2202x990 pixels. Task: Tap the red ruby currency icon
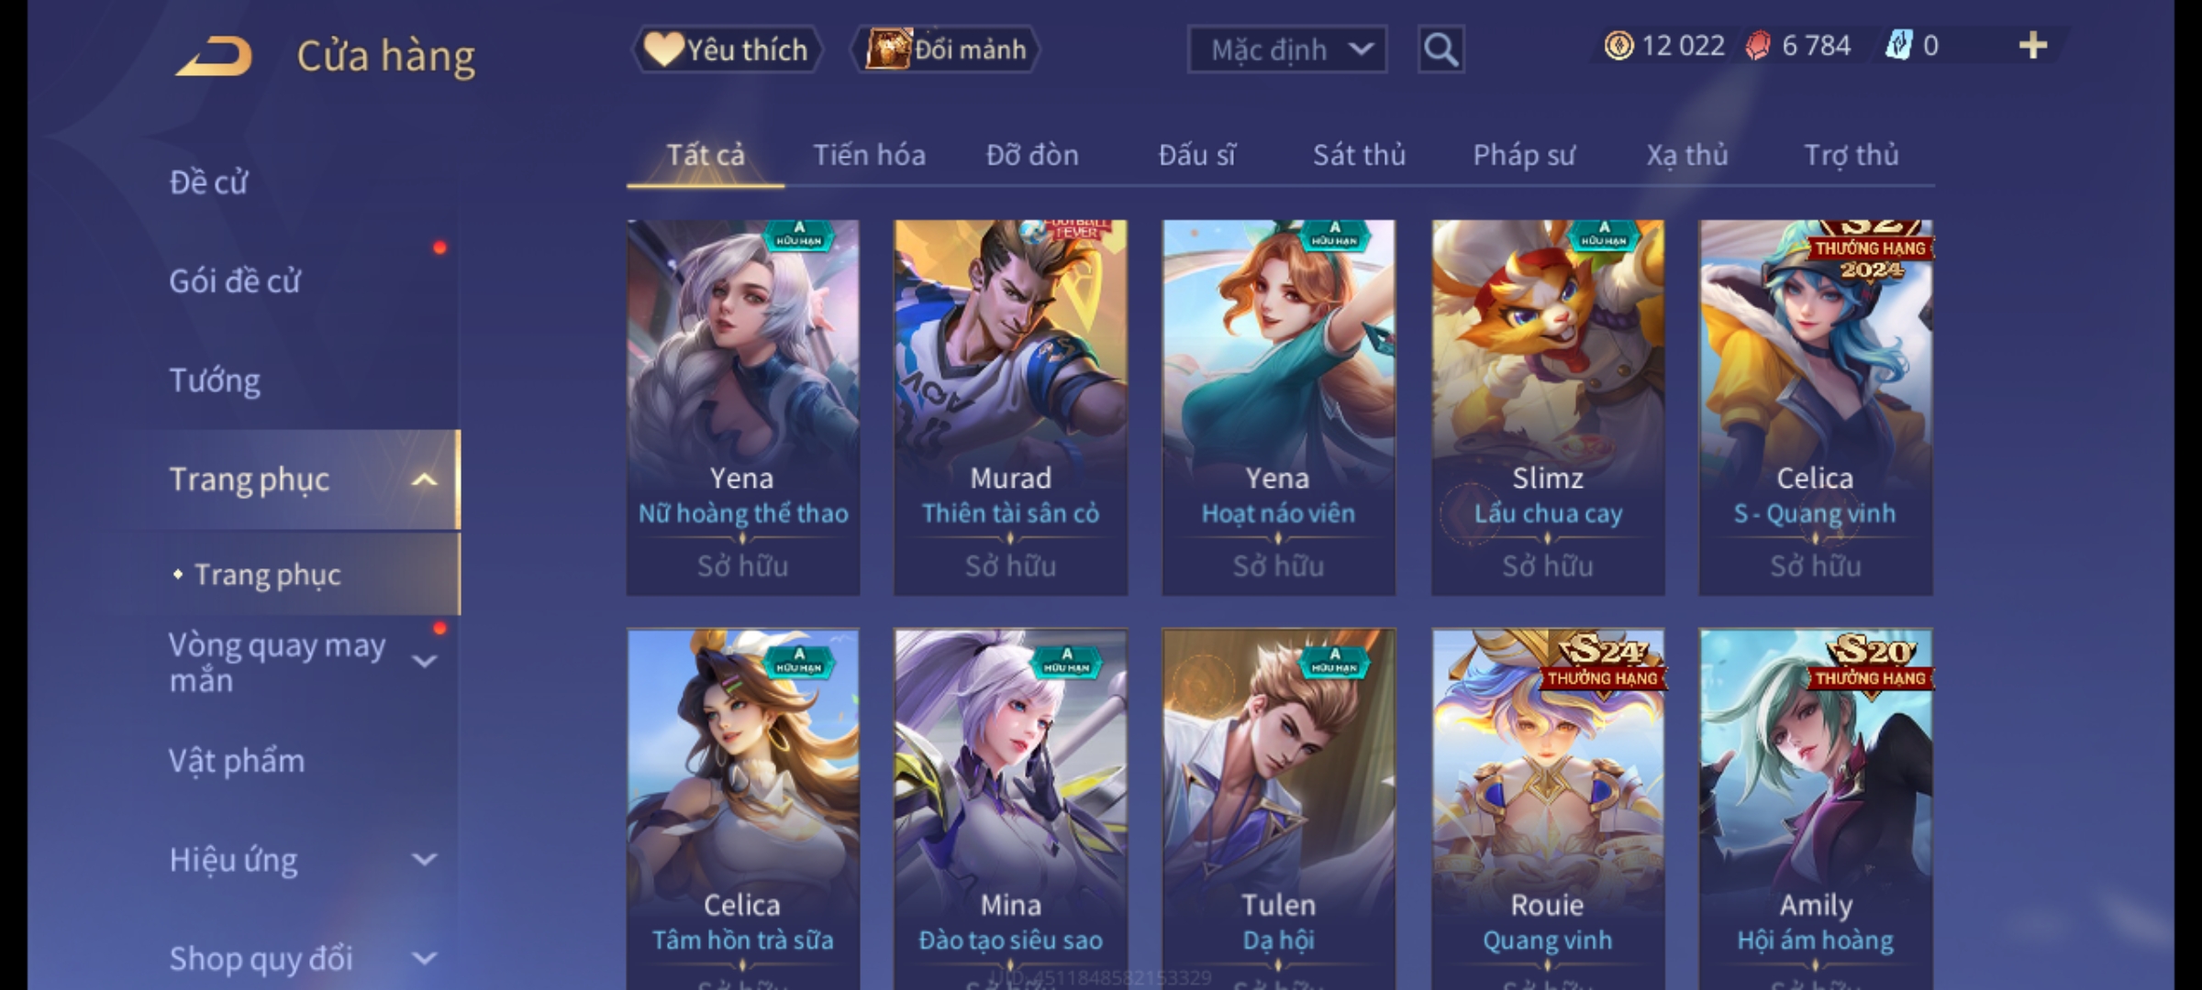coord(1757,45)
